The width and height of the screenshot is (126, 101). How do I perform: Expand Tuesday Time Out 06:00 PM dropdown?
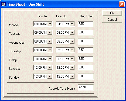pyautogui.click(x=72, y=32)
